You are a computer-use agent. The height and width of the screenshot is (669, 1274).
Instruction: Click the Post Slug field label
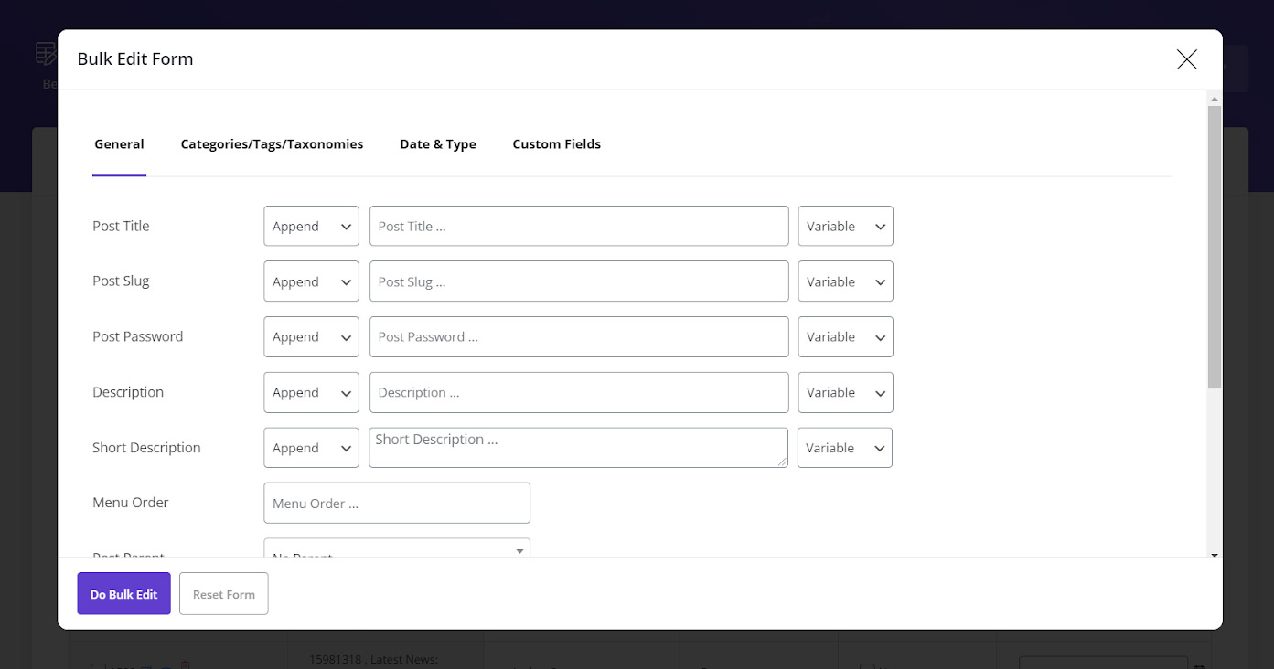click(121, 281)
